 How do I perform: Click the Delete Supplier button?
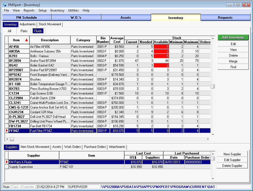click(x=232, y=166)
